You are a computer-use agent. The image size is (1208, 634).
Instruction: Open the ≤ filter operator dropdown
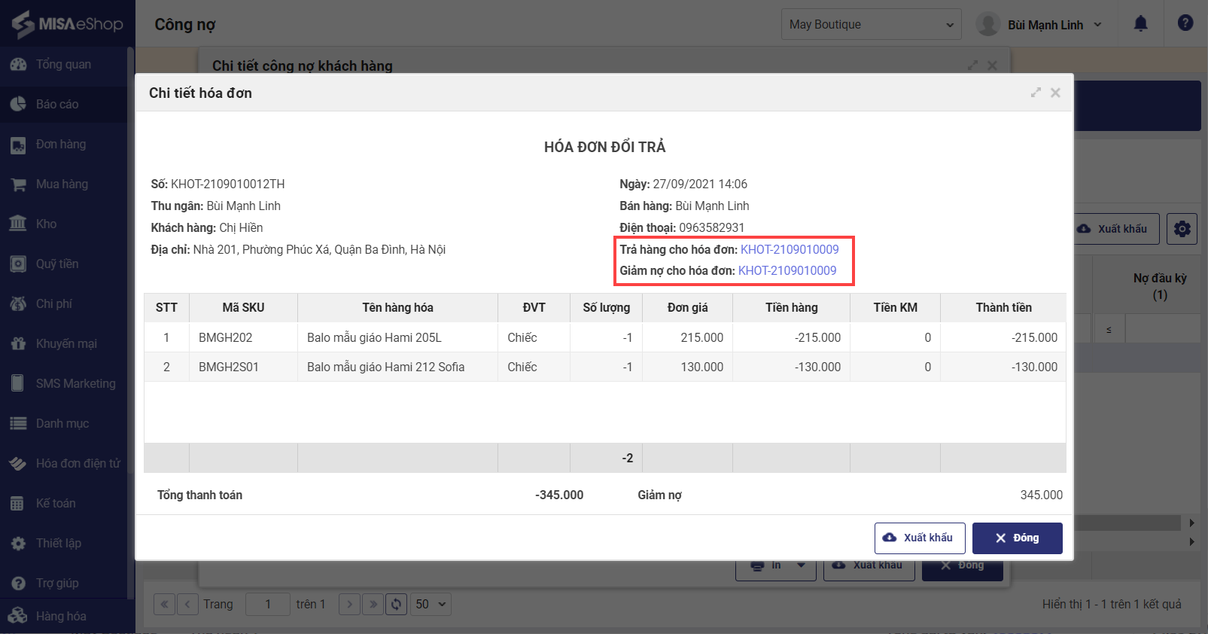click(x=1109, y=329)
